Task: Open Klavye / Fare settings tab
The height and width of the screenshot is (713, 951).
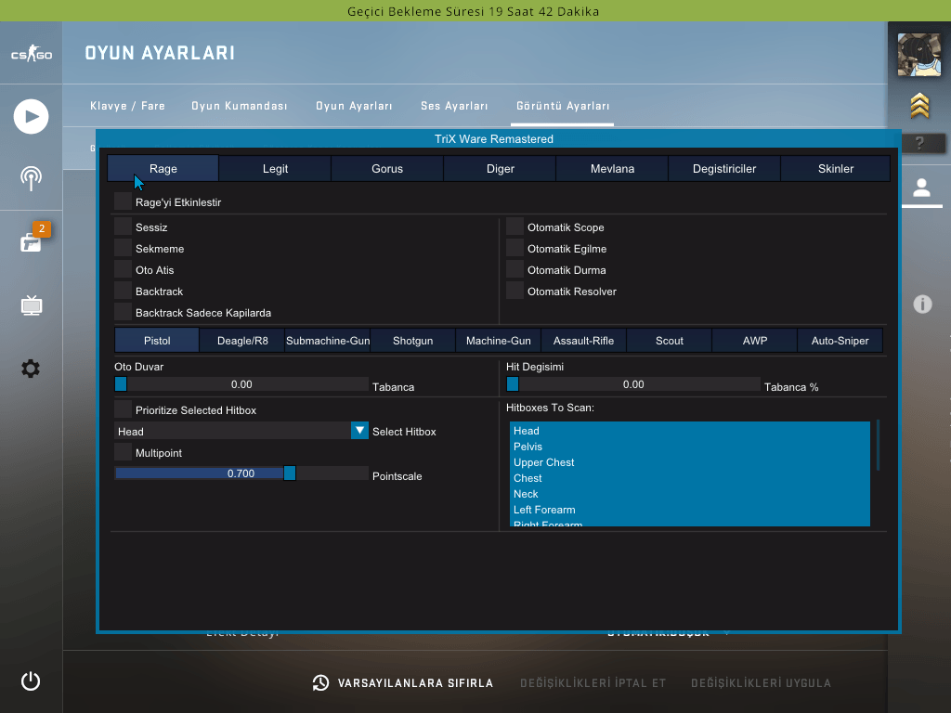Action: pyautogui.click(x=127, y=106)
